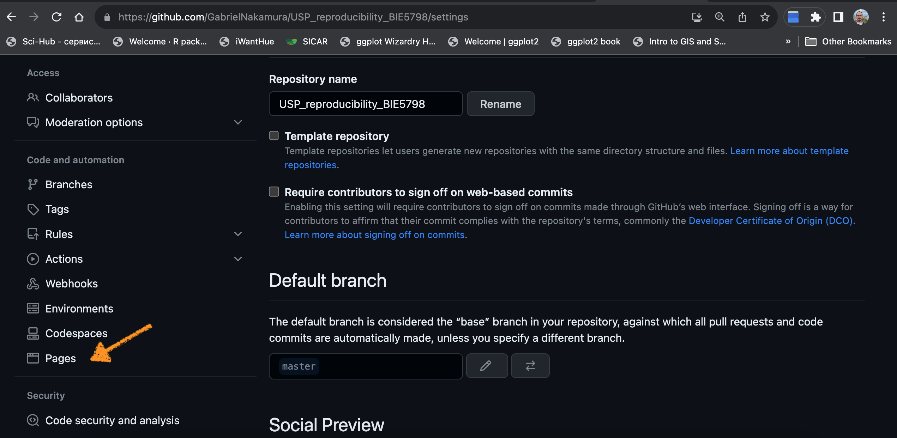Open the Developer Certificate of Origin link
Screen dimensions: 897x438
(x=770, y=221)
